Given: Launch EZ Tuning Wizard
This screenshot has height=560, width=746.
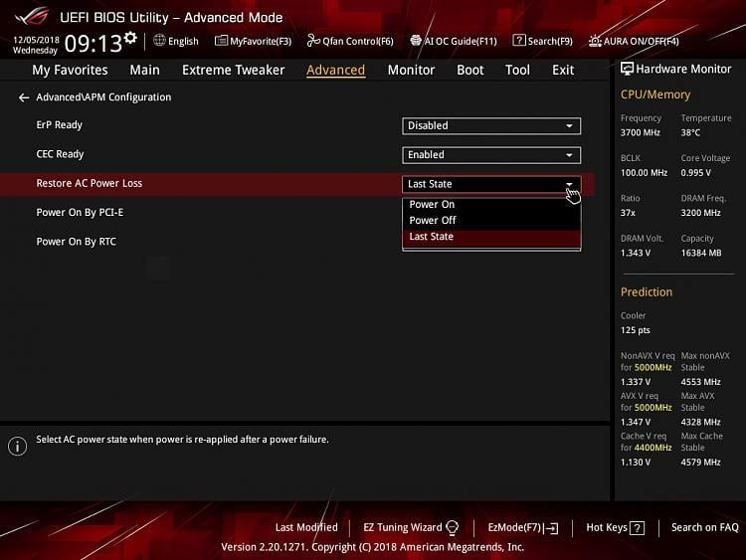Looking at the screenshot, I should [411, 527].
